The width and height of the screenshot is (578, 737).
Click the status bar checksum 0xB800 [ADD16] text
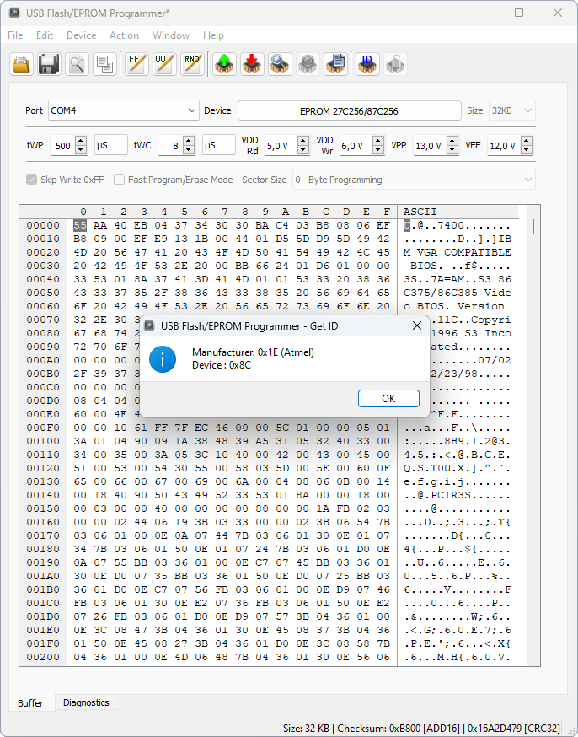pyautogui.click(x=399, y=728)
